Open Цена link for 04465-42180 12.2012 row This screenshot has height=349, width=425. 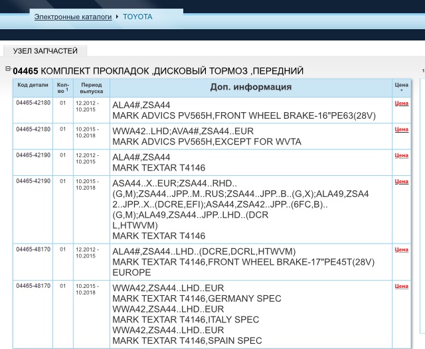[x=401, y=103]
